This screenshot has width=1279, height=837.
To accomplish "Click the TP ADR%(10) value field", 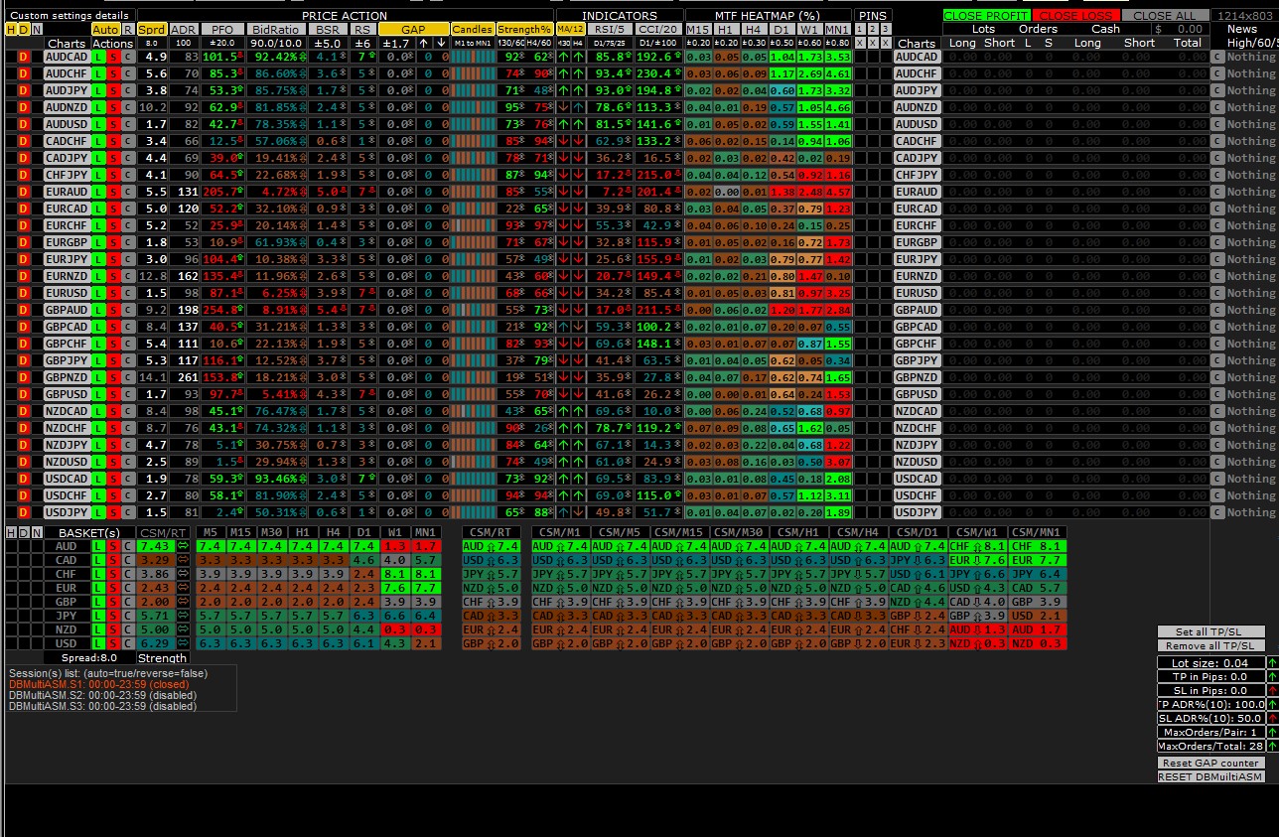I will 1211,704.
